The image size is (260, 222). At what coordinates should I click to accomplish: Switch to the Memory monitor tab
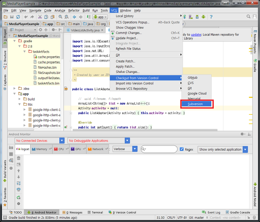click(x=42, y=149)
